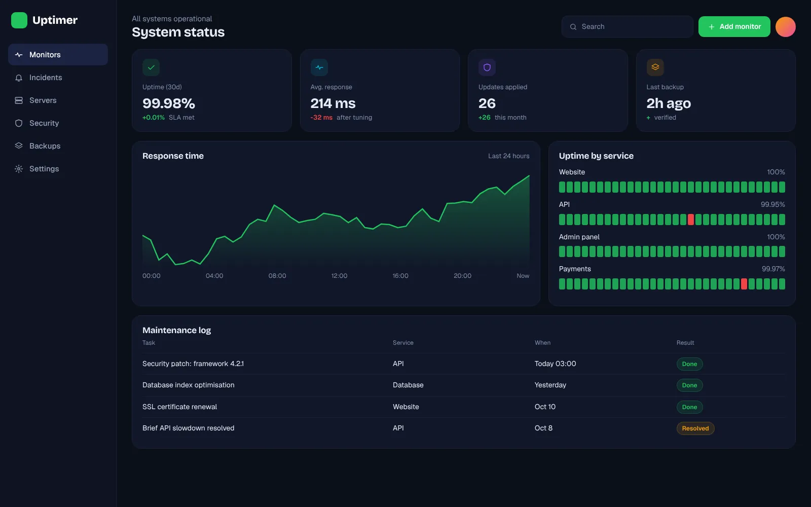Click the magnifier icon in search box
The height and width of the screenshot is (507, 811).
pos(573,27)
